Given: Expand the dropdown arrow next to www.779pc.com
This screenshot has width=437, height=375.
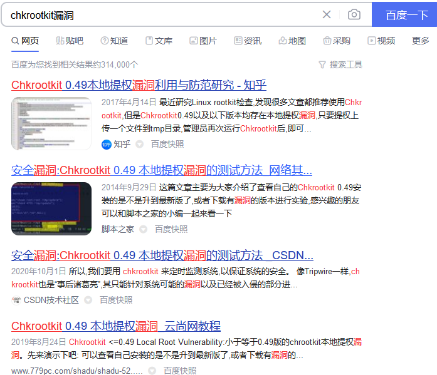Looking at the screenshot, I should tap(152, 371).
